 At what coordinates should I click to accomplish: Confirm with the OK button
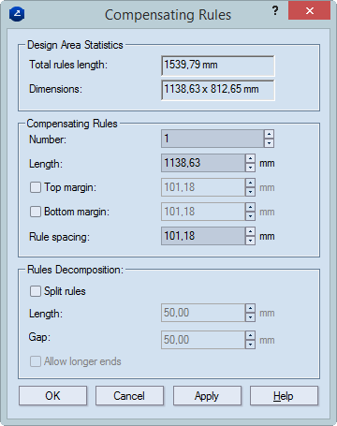point(52,396)
